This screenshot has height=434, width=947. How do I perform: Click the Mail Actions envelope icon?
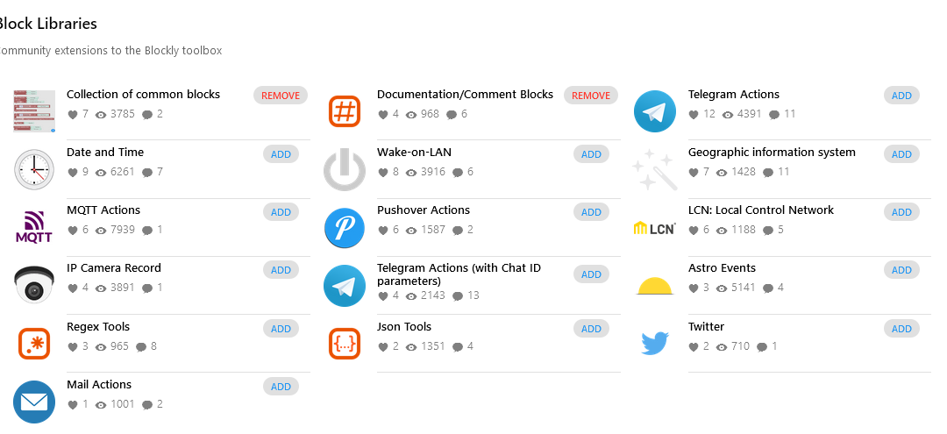tap(34, 402)
